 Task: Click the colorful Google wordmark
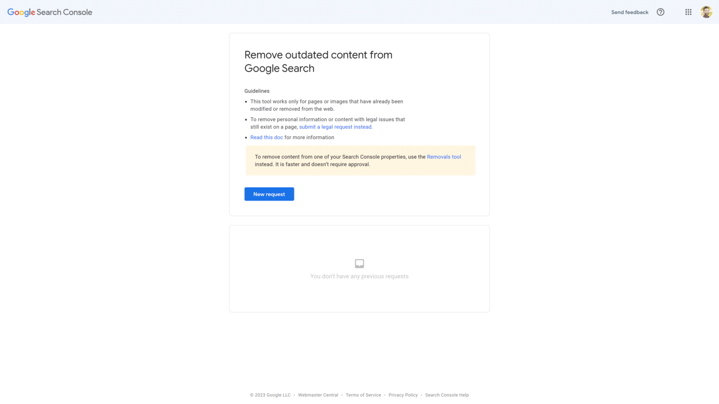point(21,12)
